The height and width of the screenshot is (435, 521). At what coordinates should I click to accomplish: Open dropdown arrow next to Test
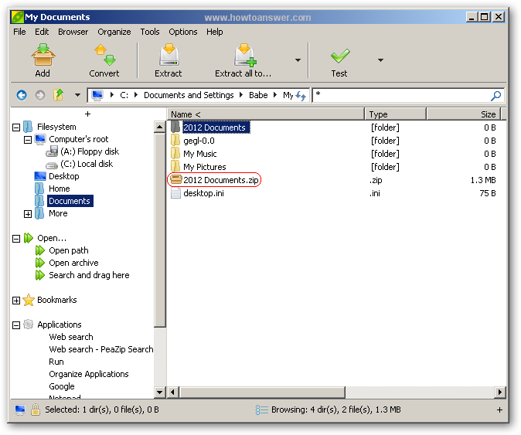(381, 60)
